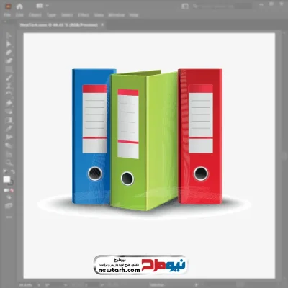The image size is (288, 288).
Task: Select the Direct Selection tool
Action: [9, 44]
